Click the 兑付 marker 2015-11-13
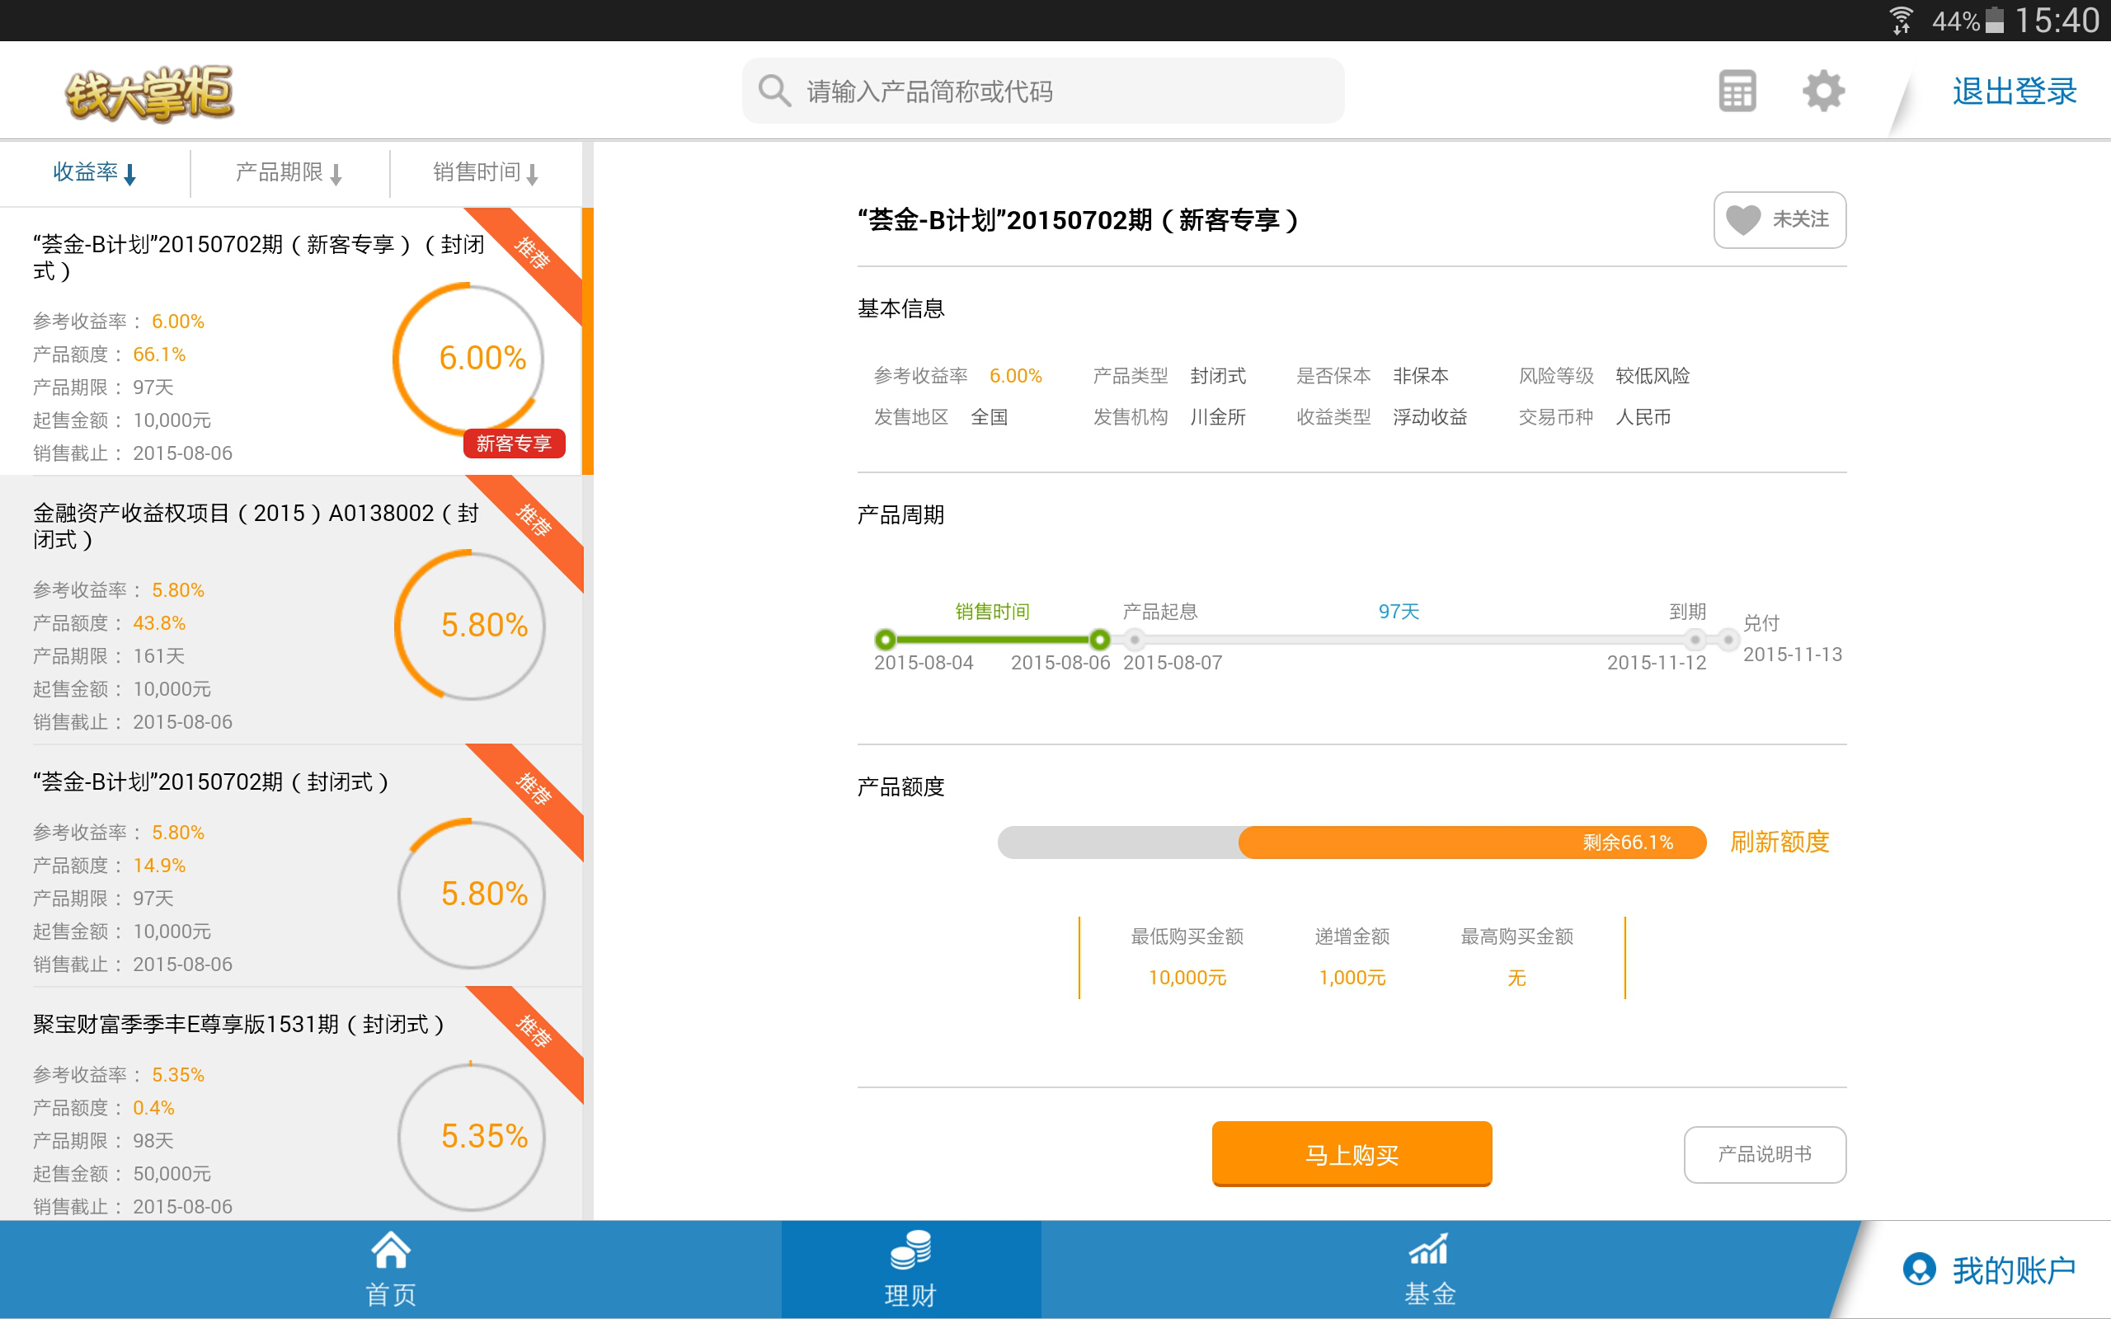Image resolution: width=2111 pixels, height=1319 pixels. click(1728, 640)
